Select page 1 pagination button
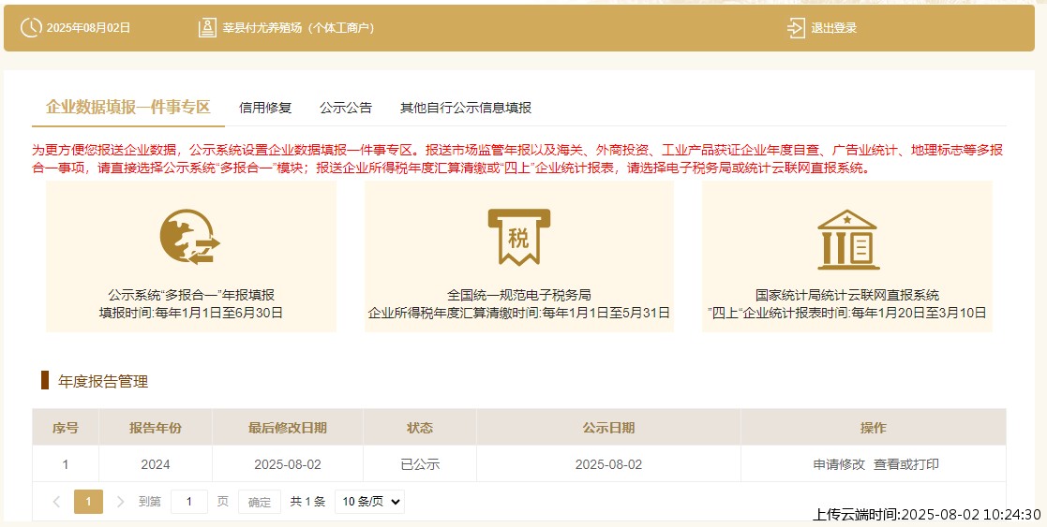 pos(88,502)
